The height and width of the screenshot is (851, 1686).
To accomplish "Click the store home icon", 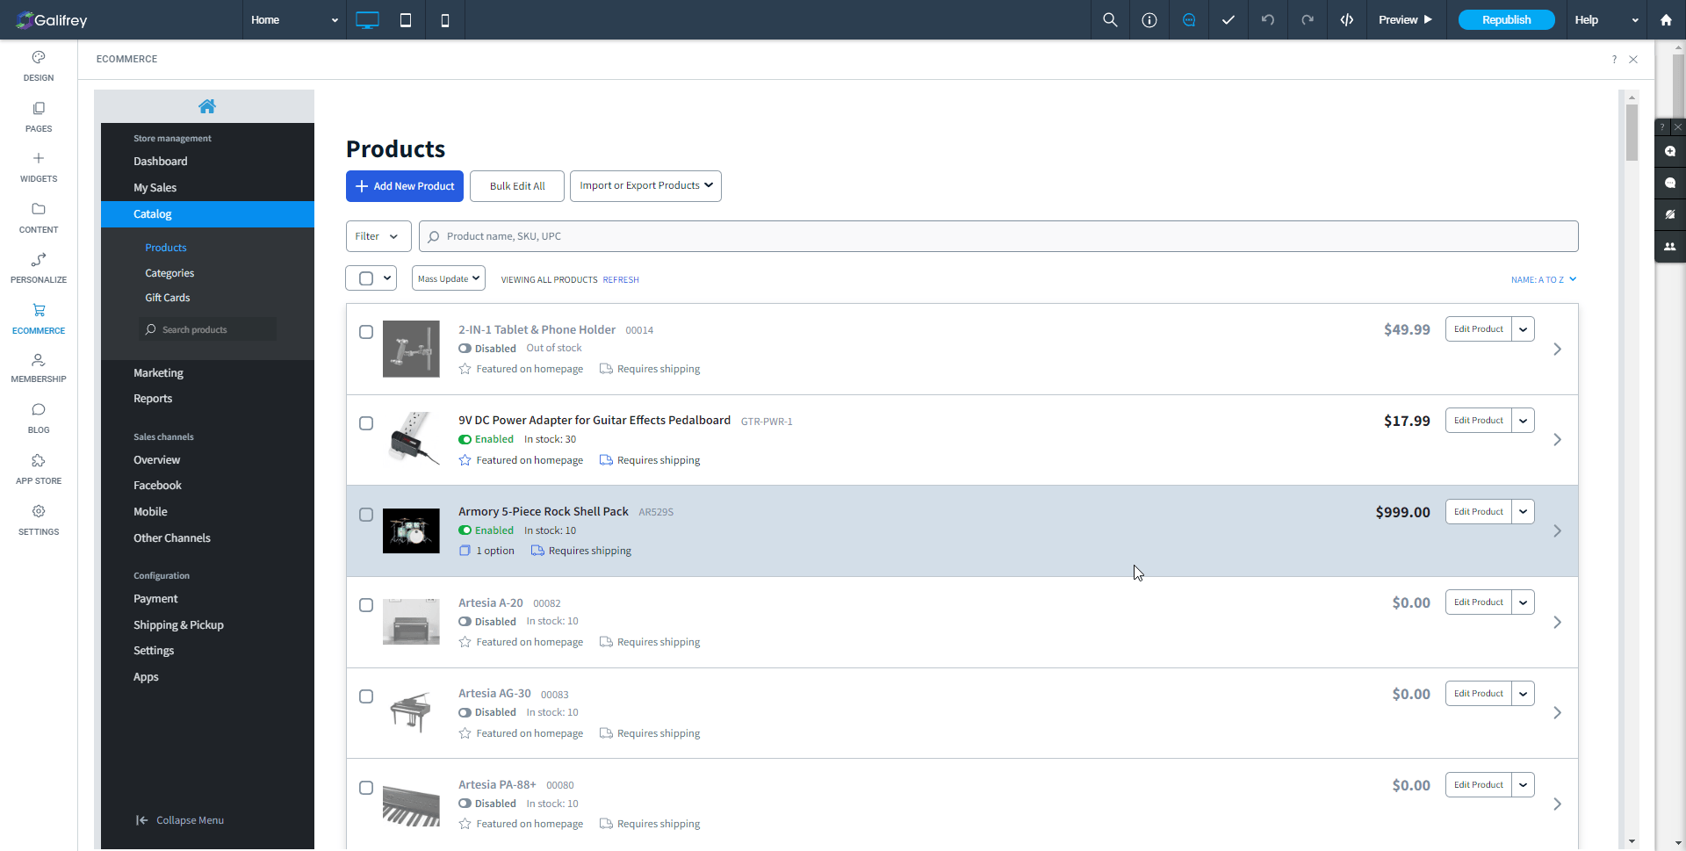I will pyautogui.click(x=207, y=106).
